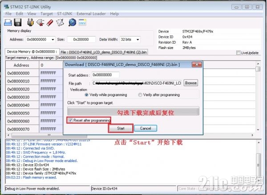This screenshot has width=267, height=195.
Task: Click the memory table scroll right arrow
Action: pos(252,135)
